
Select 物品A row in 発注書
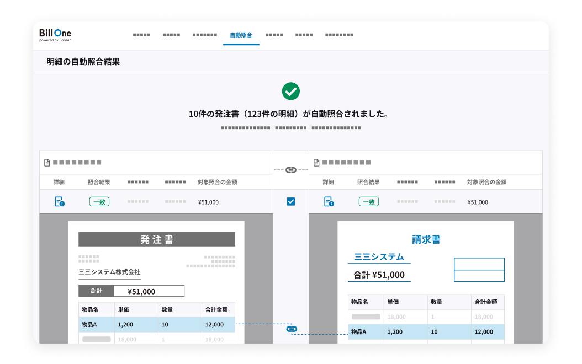[x=157, y=325]
